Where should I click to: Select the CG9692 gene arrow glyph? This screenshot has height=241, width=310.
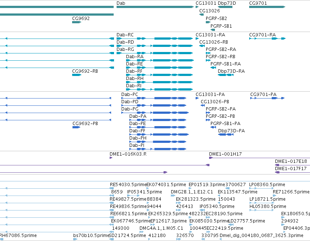(77, 22)
